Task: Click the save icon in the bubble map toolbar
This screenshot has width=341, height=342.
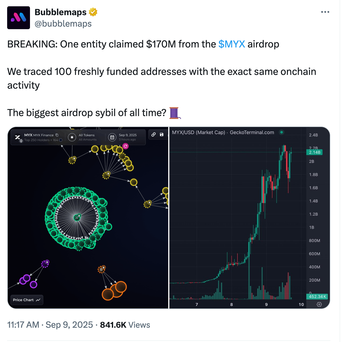Action: (x=162, y=135)
